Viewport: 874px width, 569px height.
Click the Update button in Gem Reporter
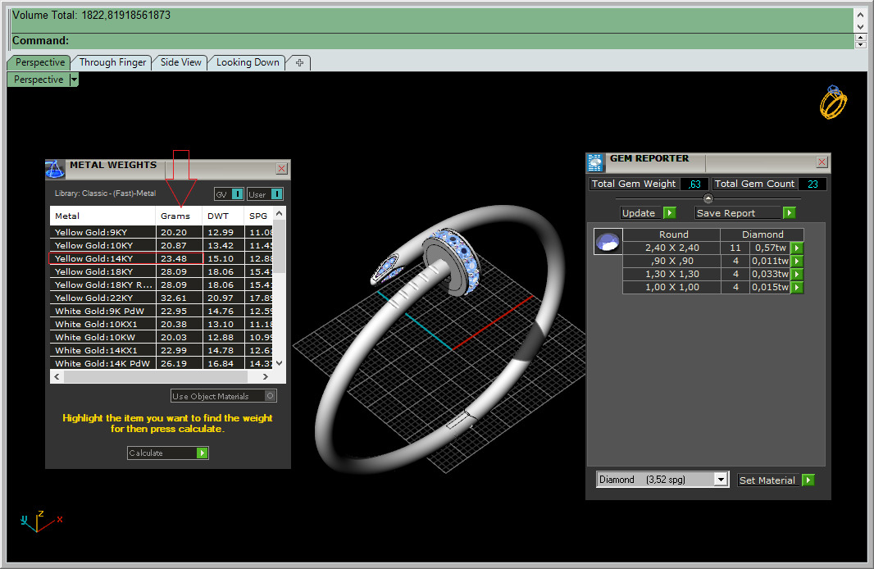click(642, 213)
